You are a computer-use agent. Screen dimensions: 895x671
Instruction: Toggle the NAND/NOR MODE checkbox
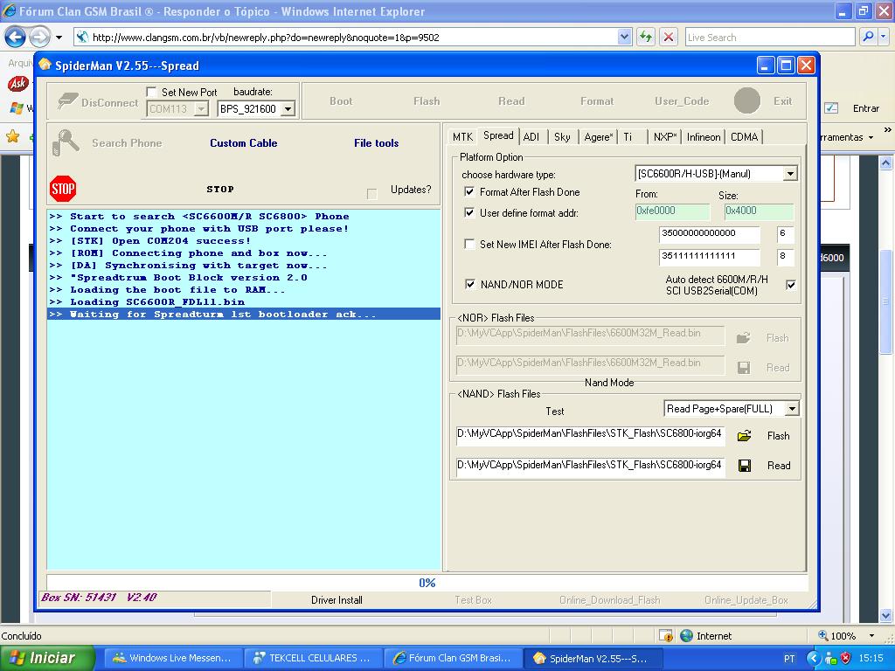coord(470,284)
